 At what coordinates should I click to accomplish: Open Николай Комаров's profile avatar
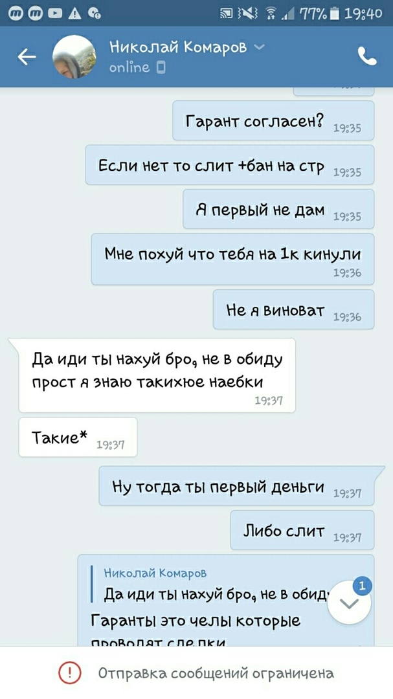click(x=74, y=56)
